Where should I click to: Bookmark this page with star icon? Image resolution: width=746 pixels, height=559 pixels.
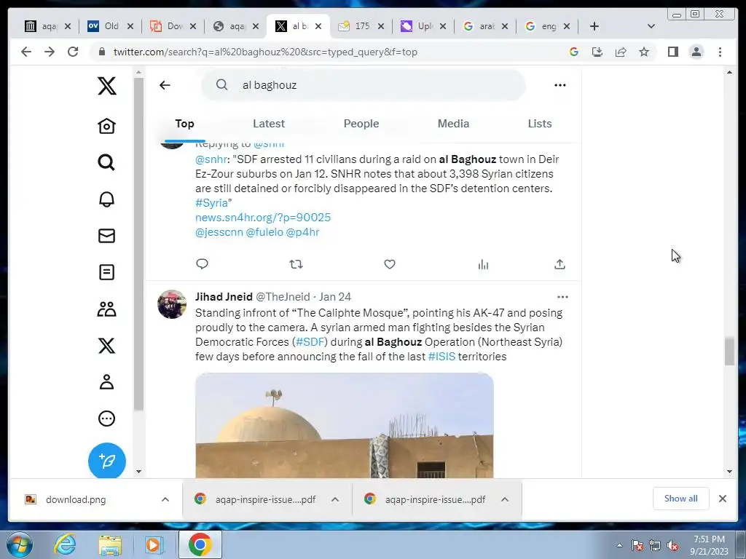(644, 52)
